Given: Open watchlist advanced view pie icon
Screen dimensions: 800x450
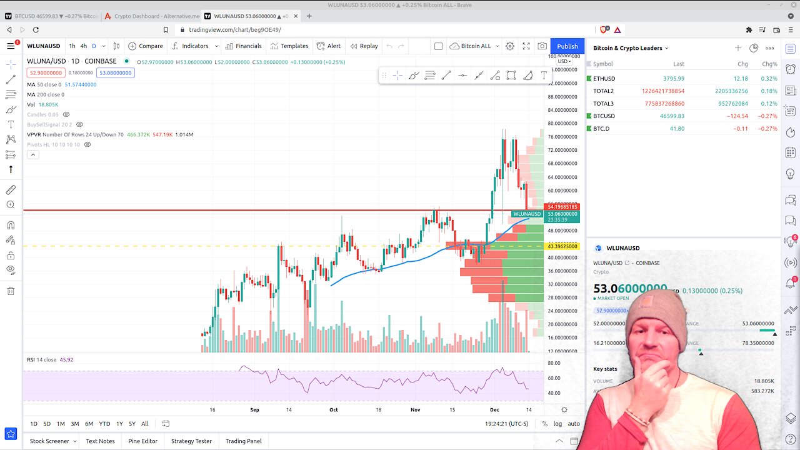Looking at the screenshot, I should click(754, 47).
